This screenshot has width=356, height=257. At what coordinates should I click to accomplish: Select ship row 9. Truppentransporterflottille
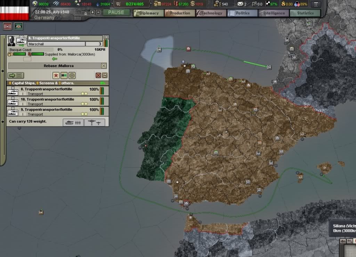pos(58,112)
